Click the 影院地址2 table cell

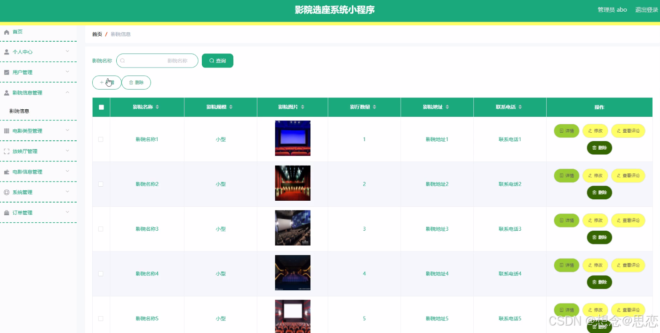click(437, 184)
